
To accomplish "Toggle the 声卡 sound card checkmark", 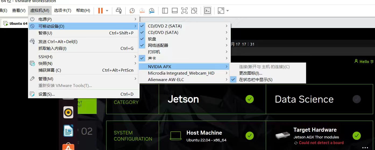I will click(142, 58).
